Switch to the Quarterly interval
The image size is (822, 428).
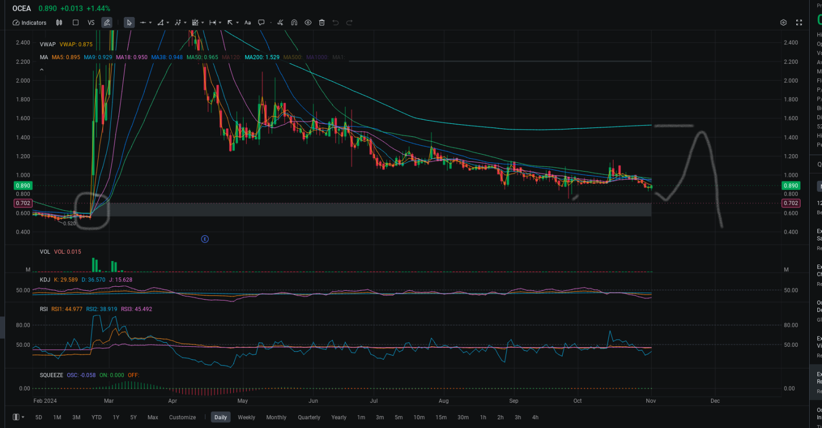coord(309,417)
